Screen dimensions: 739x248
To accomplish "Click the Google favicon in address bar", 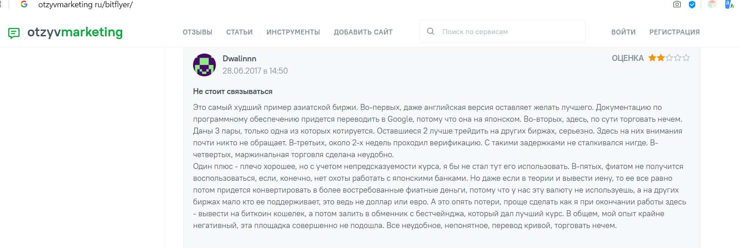I will click(x=24, y=5).
